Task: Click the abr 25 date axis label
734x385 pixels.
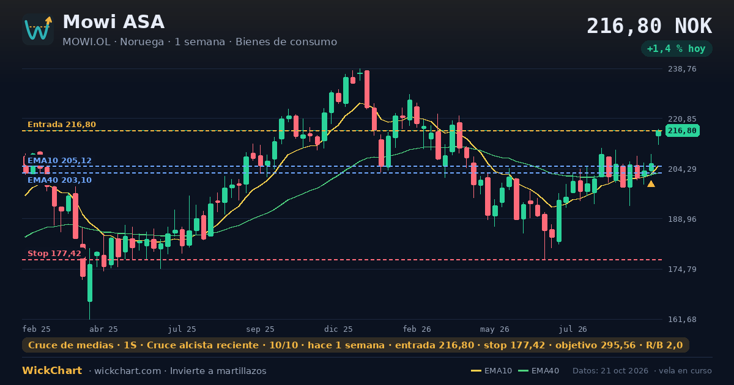Action: point(103,329)
